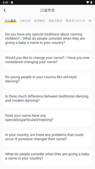Open question about young people old-style dancing
Screen dimensions: 95x169
(x=47, y=80)
